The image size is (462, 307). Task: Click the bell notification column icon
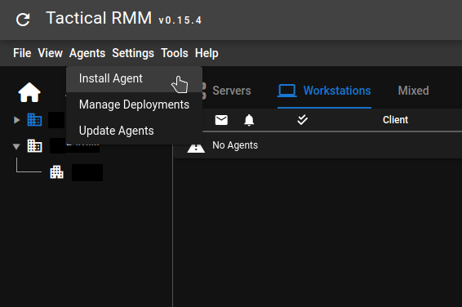point(249,120)
